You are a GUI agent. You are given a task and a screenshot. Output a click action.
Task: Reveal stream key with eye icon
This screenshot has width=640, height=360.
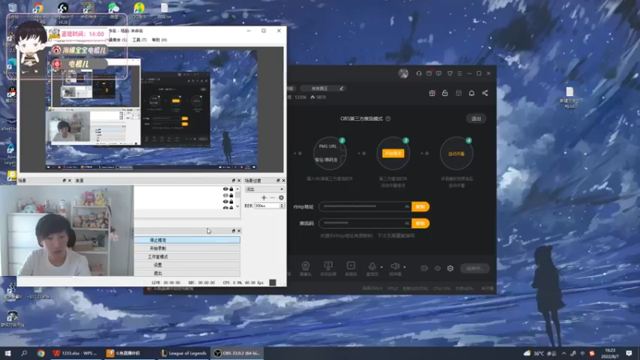407,223
